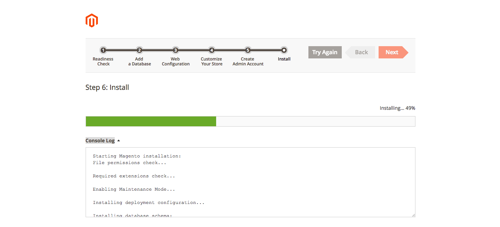Click the Magento logo
Image resolution: width=500 pixels, height=227 pixels.
92,21
